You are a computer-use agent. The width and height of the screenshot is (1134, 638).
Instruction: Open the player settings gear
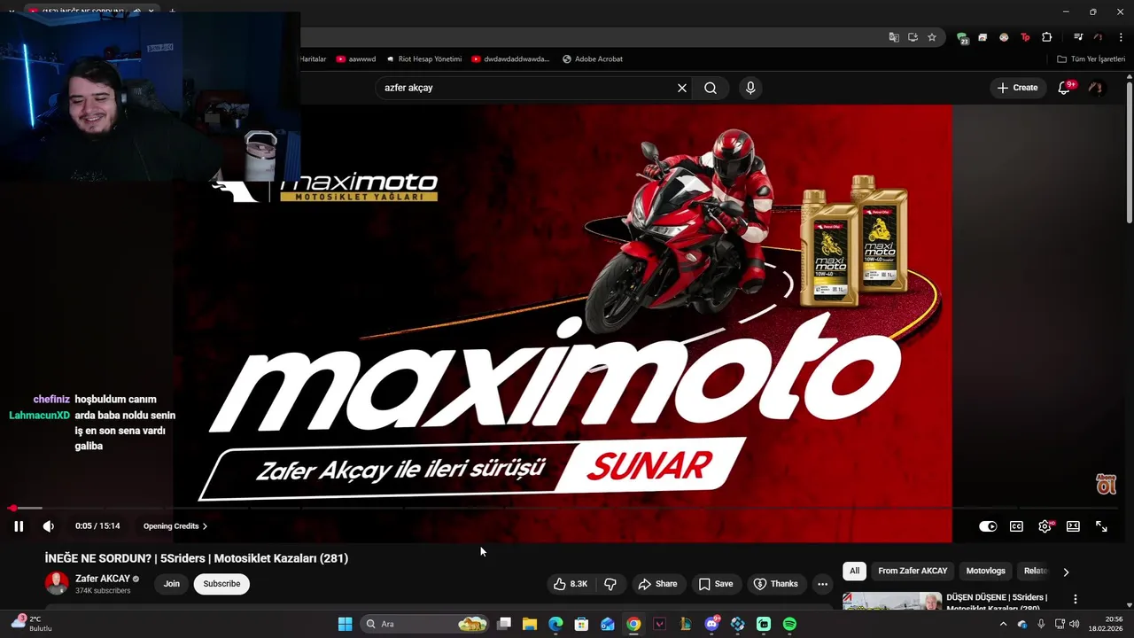(x=1045, y=526)
